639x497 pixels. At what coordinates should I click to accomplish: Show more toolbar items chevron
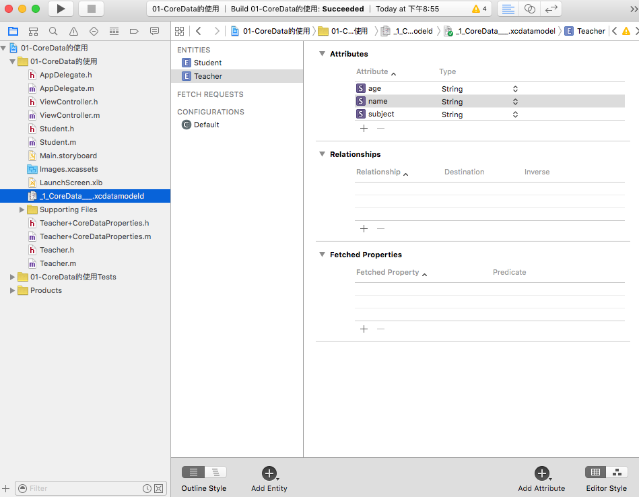634,9
